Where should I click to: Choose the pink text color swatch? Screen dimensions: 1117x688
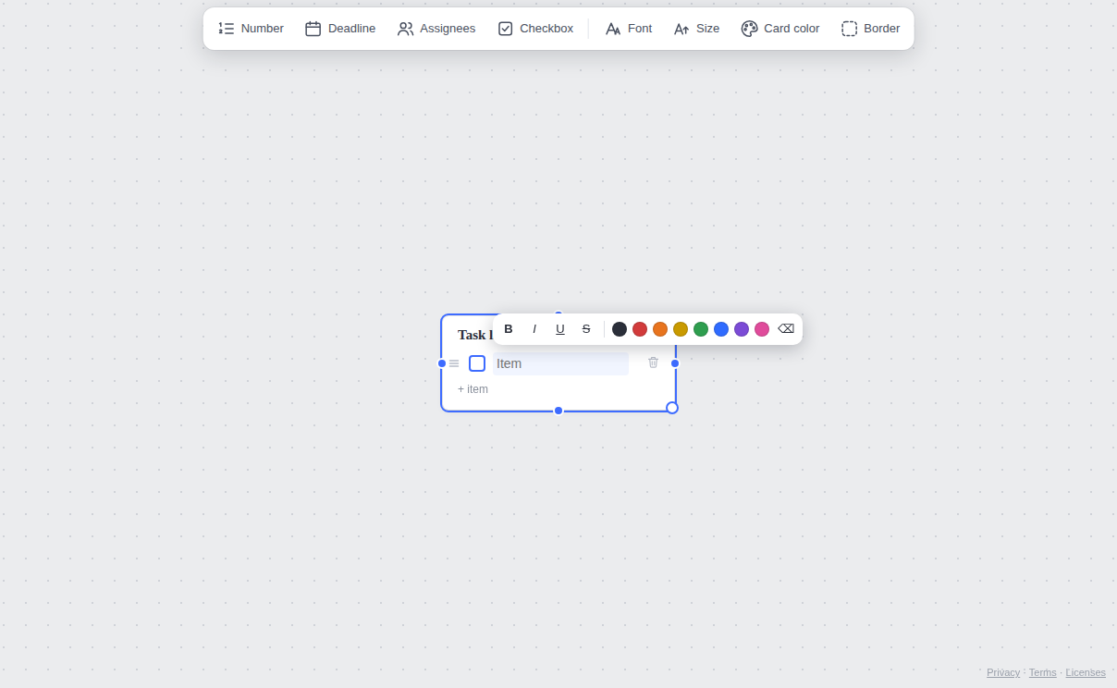click(x=762, y=329)
